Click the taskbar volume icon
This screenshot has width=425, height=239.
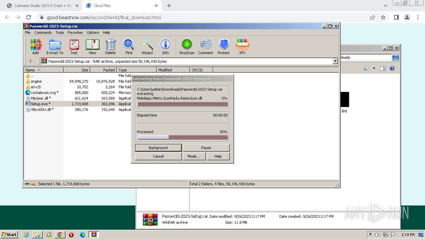point(378,235)
